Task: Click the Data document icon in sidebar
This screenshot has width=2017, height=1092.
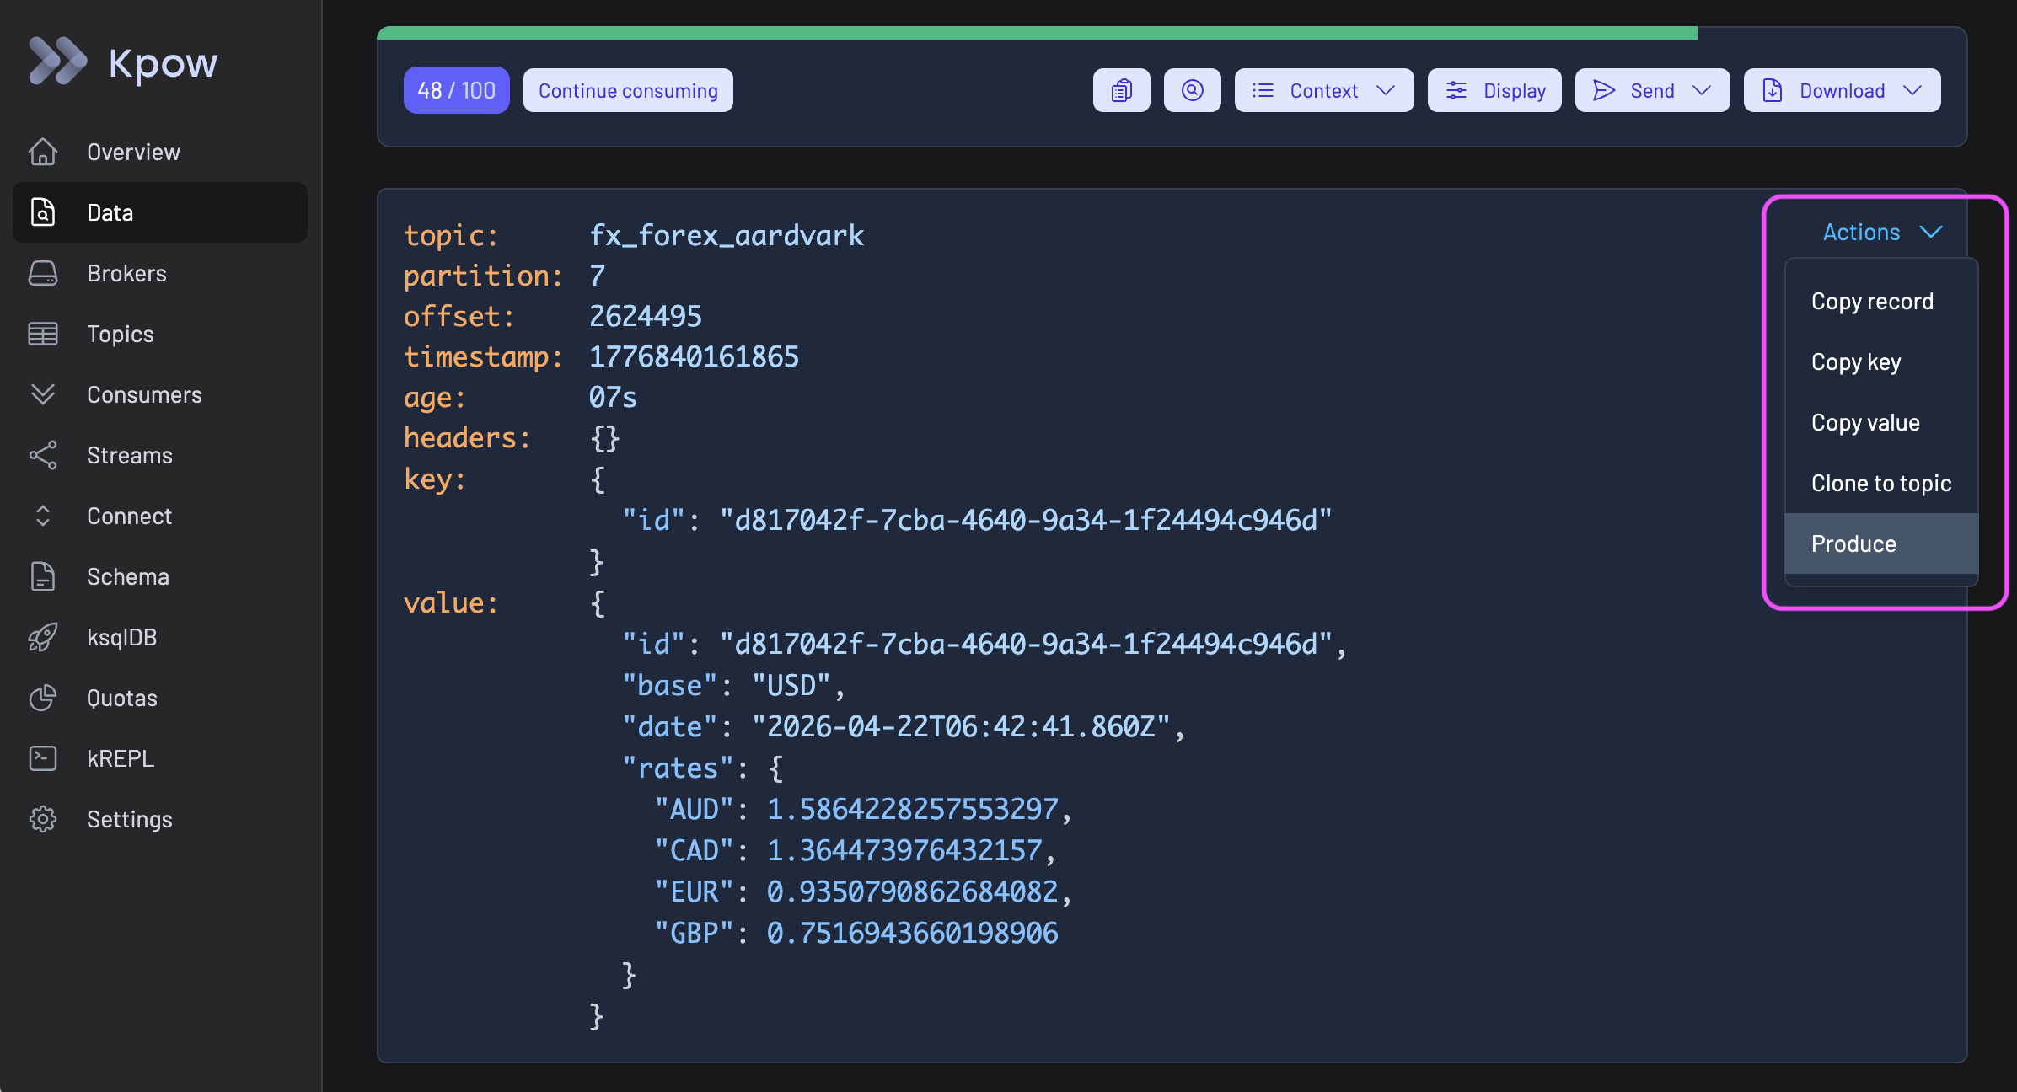Action: tap(43, 212)
